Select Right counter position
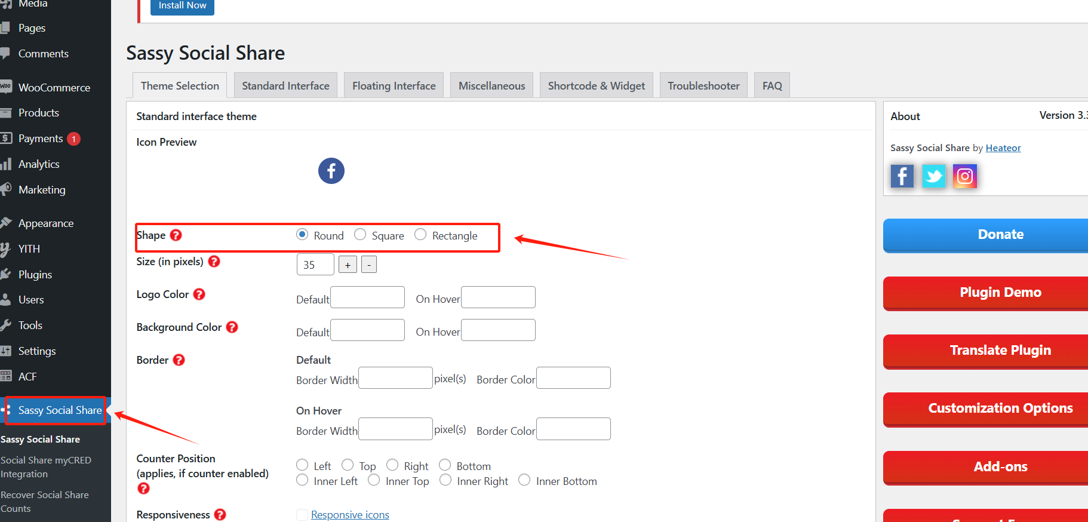The image size is (1088, 522). [392, 465]
